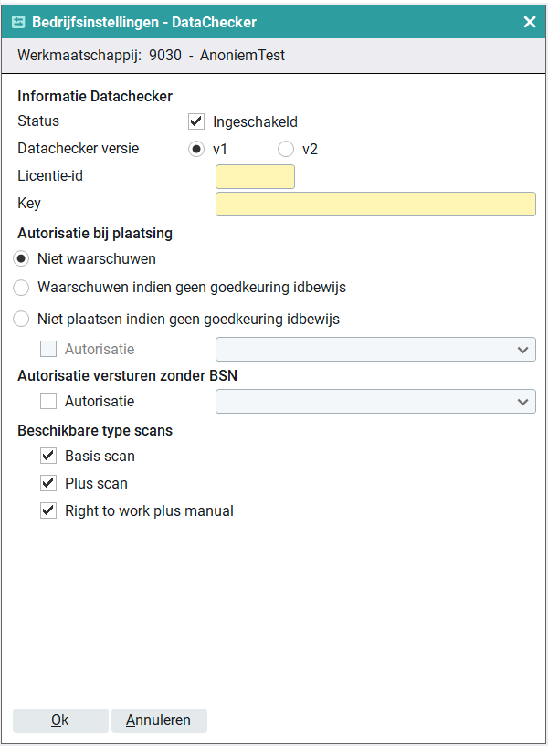
Task: Select Datachecker version v1
Action: tap(195, 149)
